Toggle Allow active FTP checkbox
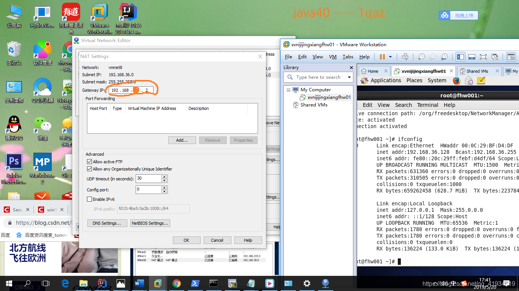Image resolution: width=519 pixels, height=291 pixels. pyautogui.click(x=90, y=162)
